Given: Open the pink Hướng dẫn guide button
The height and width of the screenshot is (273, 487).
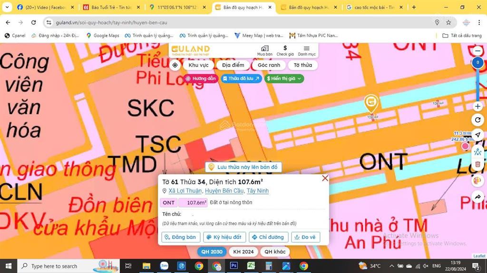Looking at the screenshot, I should click(201, 78).
